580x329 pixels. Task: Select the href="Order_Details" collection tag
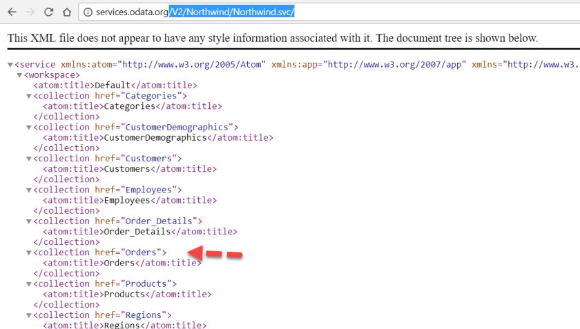(x=117, y=221)
